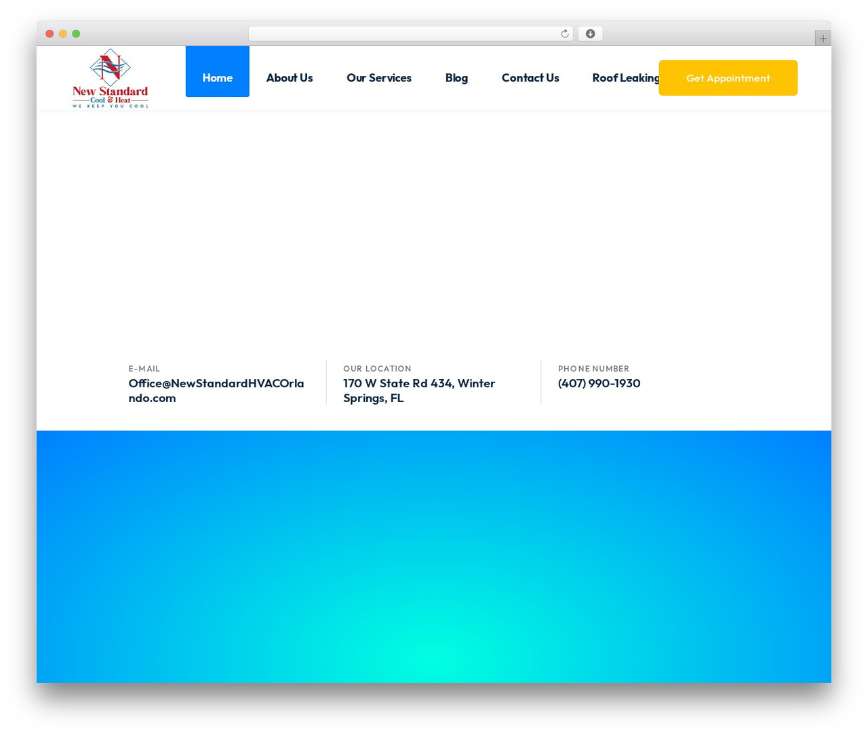The image size is (868, 735).
Task: Visit the Blog page
Action: (456, 78)
